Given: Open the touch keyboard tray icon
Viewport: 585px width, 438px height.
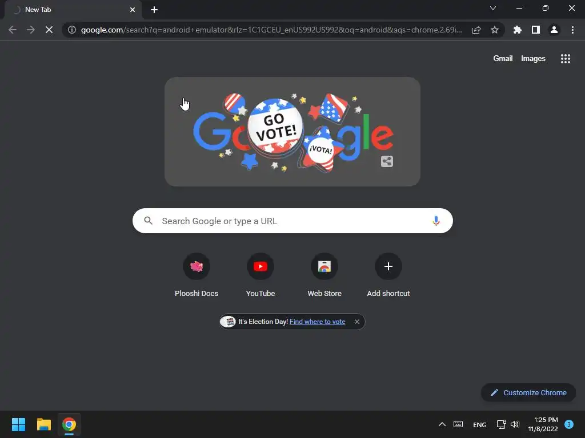Looking at the screenshot, I should 458,424.
